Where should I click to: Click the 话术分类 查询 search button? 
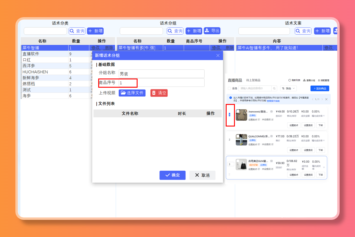[x=77, y=31]
